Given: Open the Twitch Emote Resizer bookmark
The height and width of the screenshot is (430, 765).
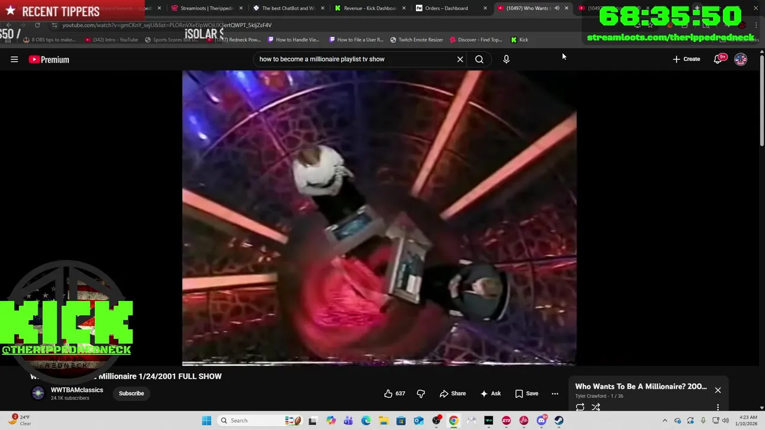Looking at the screenshot, I should [417, 39].
